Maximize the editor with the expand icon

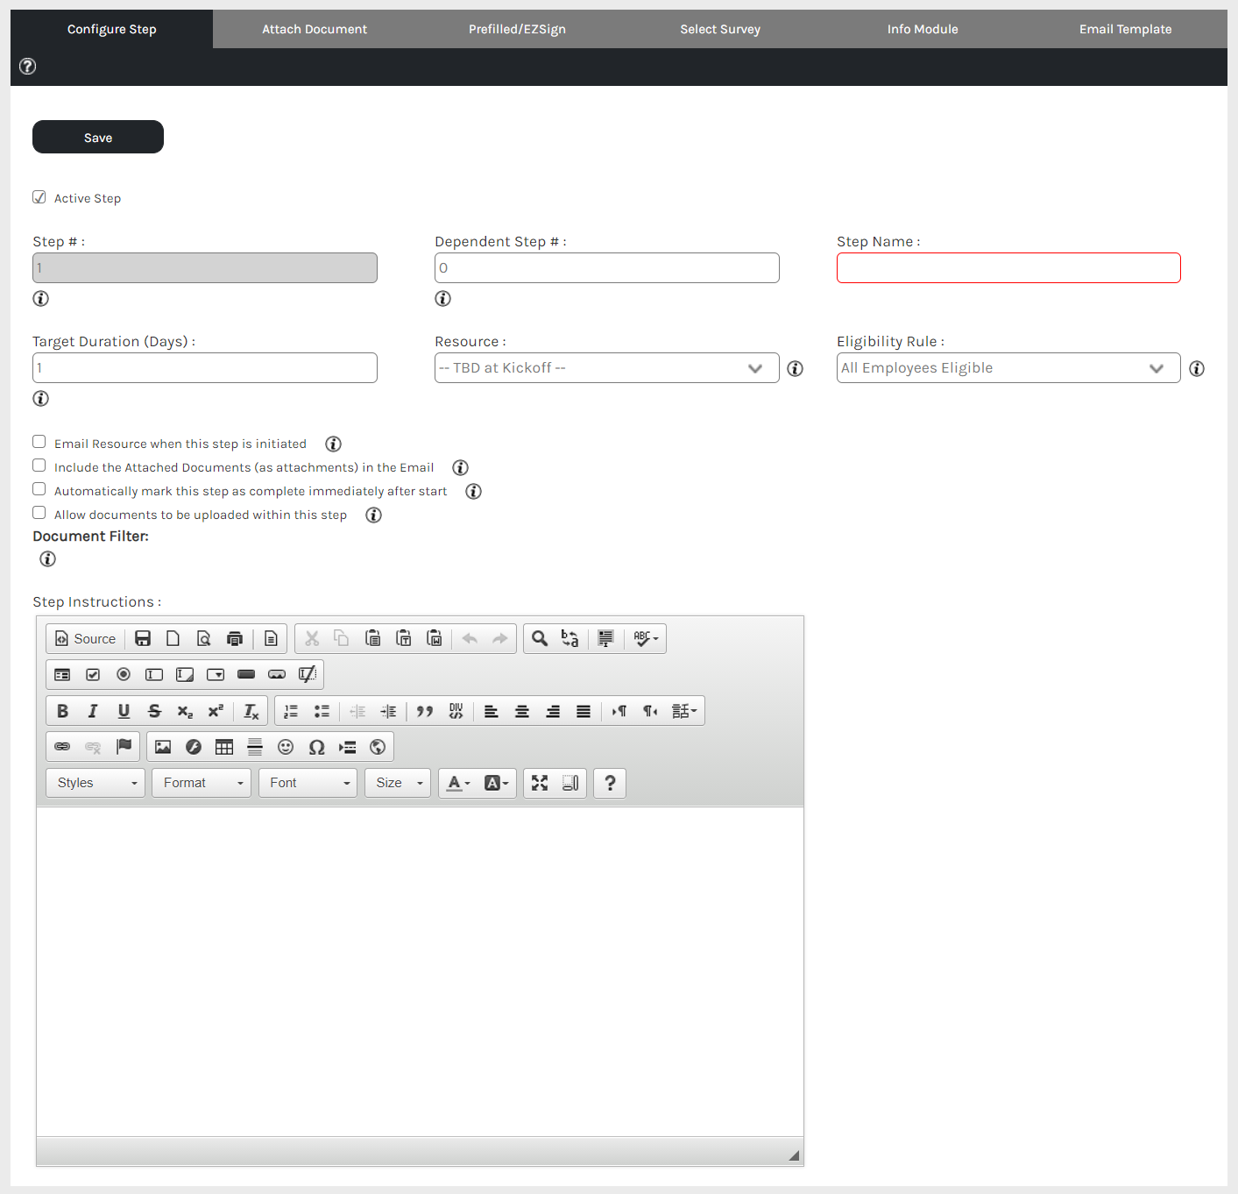(x=540, y=783)
